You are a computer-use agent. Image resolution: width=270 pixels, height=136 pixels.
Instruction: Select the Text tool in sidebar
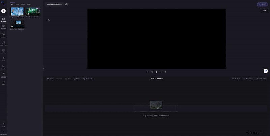click(x=3, y=59)
